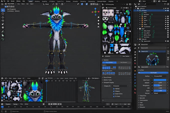
Task: Click the Pose Position button
Action: pos(109,63)
